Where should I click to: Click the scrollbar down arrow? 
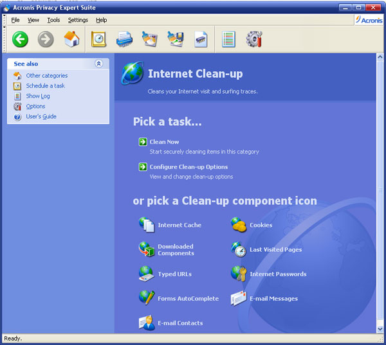380,330
